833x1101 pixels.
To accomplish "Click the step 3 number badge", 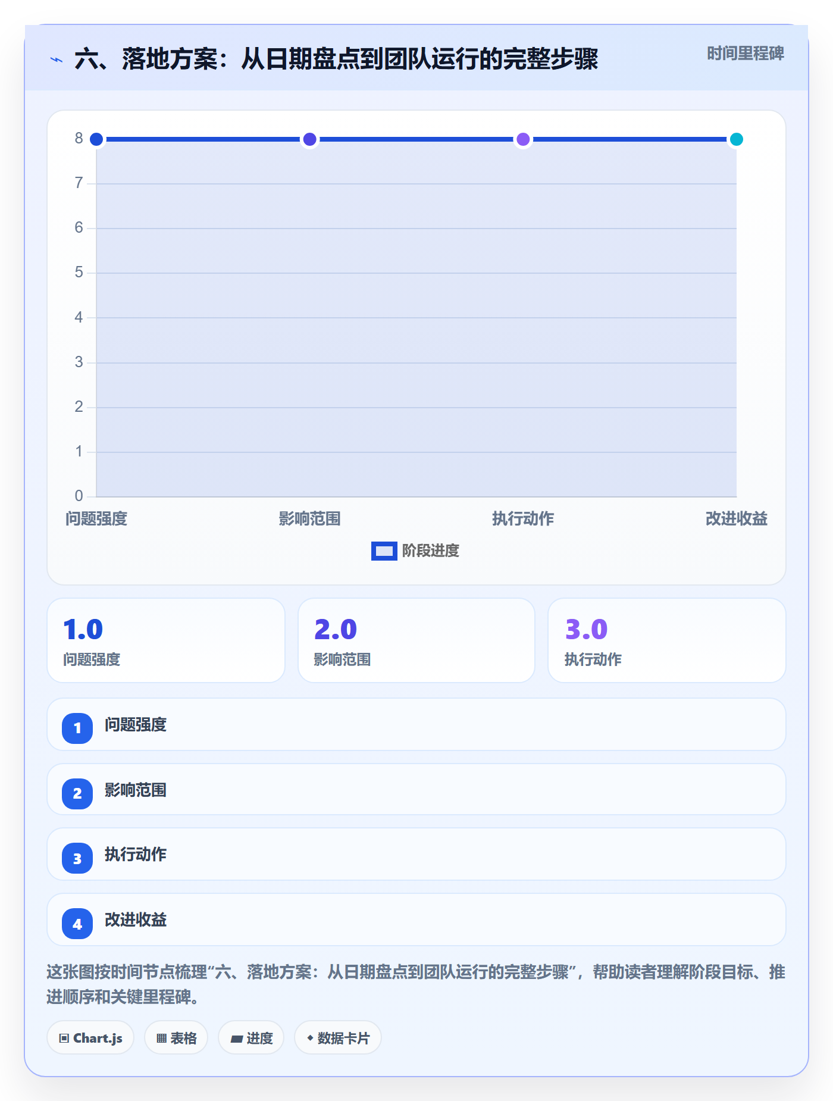I will click(x=77, y=858).
